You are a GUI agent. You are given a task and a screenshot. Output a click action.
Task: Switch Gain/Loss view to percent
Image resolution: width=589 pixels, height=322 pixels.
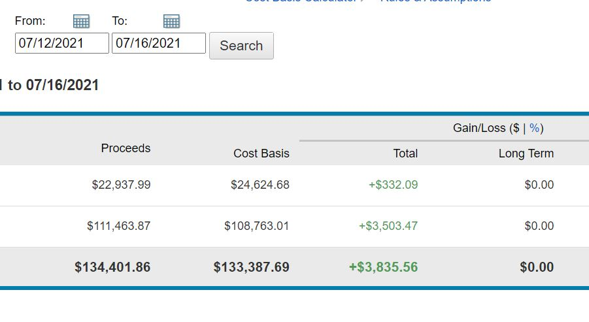coord(535,128)
